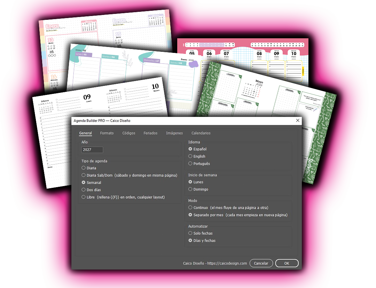
Task: Choose Diaria Sab/Dom agenda type
Action: pos(129,175)
